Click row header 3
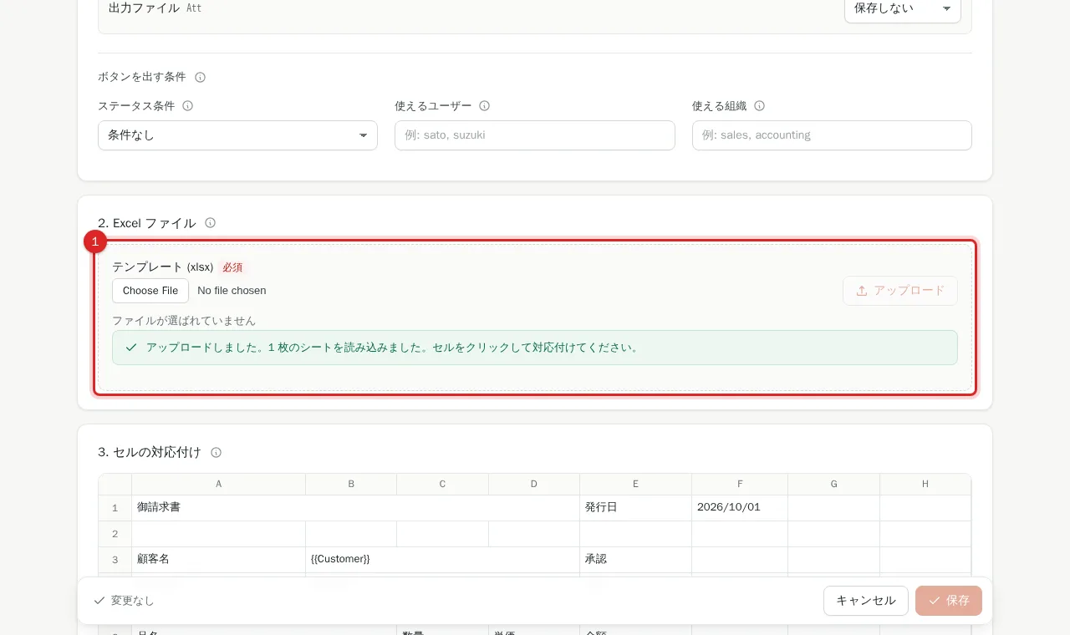The height and width of the screenshot is (635, 1070). tap(115, 560)
